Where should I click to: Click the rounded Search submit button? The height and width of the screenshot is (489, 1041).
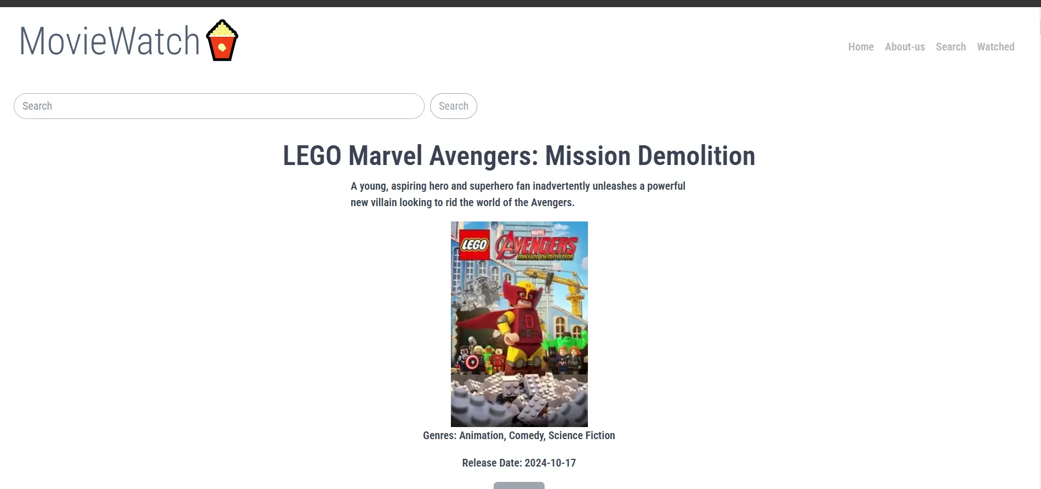tap(454, 106)
